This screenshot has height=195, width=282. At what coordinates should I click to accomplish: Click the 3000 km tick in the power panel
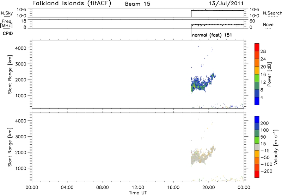(21, 64)
